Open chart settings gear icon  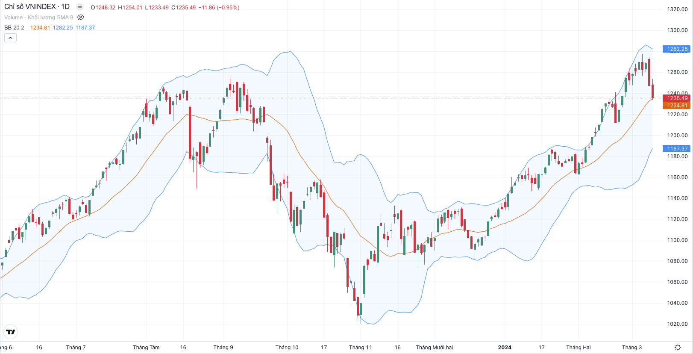pyautogui.click(x=678, y=348)
